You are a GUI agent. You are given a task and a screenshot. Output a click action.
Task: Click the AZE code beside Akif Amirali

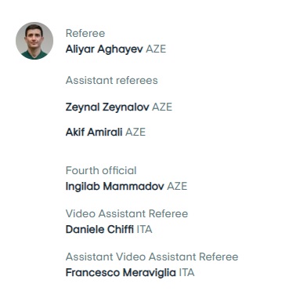pos(135,132)
